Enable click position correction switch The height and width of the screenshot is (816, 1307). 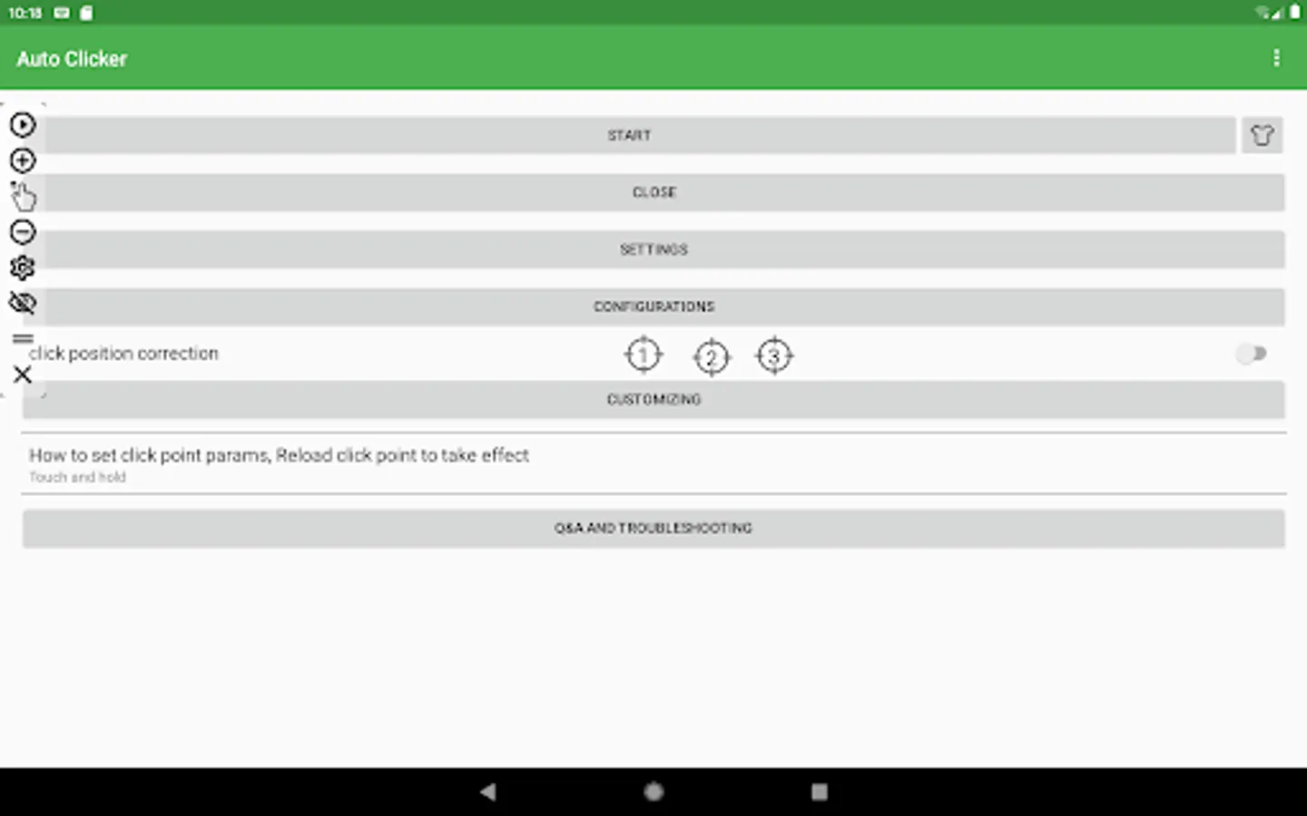point(1252,354)
